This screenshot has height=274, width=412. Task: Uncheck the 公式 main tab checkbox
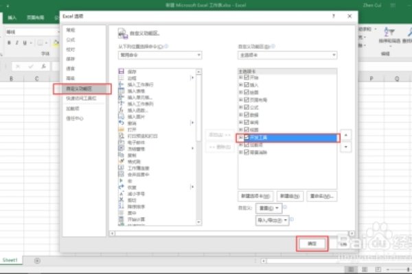point(247,107)
